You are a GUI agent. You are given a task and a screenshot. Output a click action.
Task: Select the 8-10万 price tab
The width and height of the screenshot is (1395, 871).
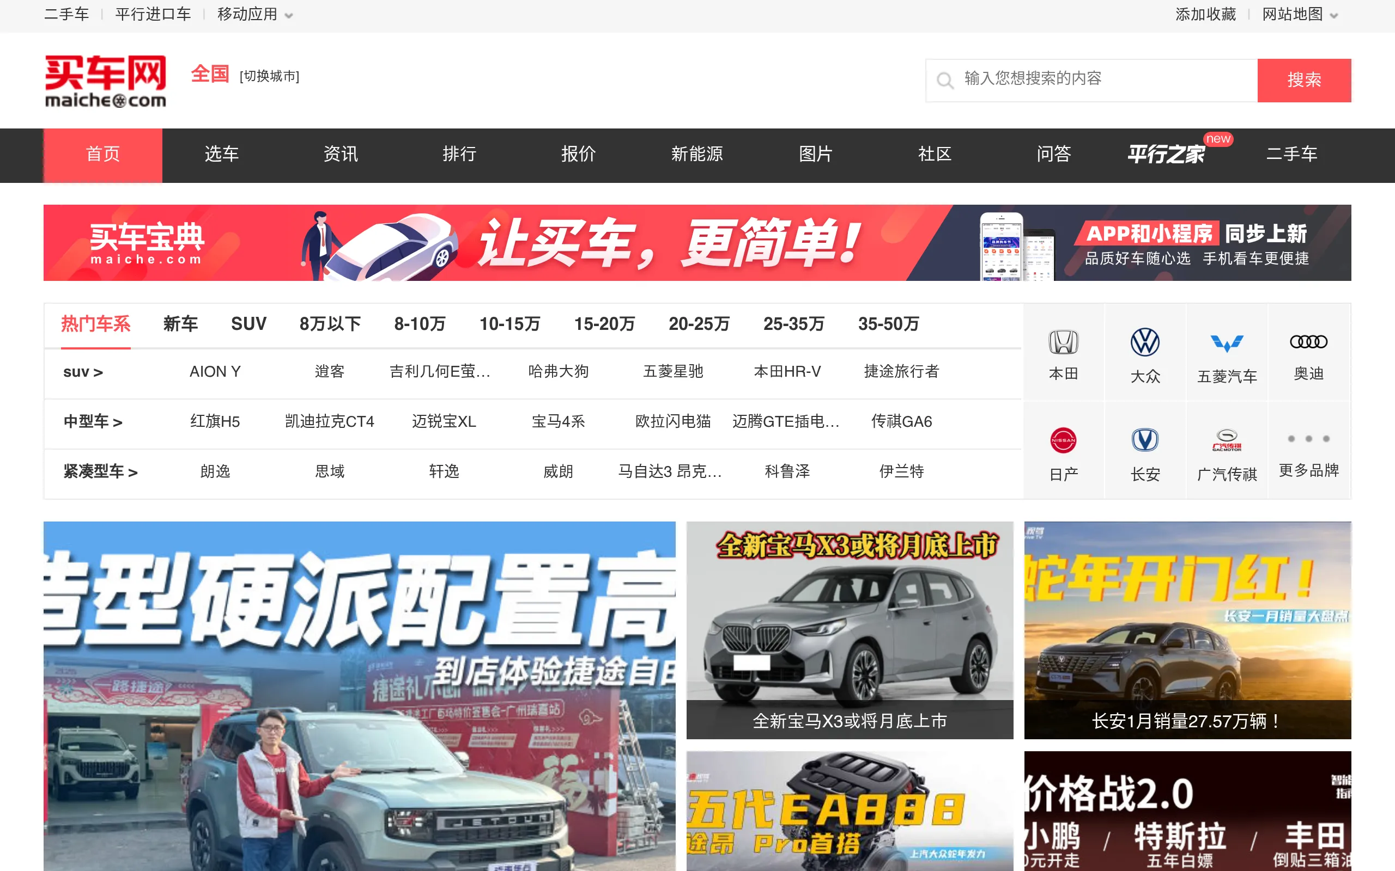420,324
